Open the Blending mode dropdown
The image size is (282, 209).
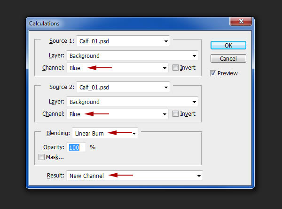[105, 133]
